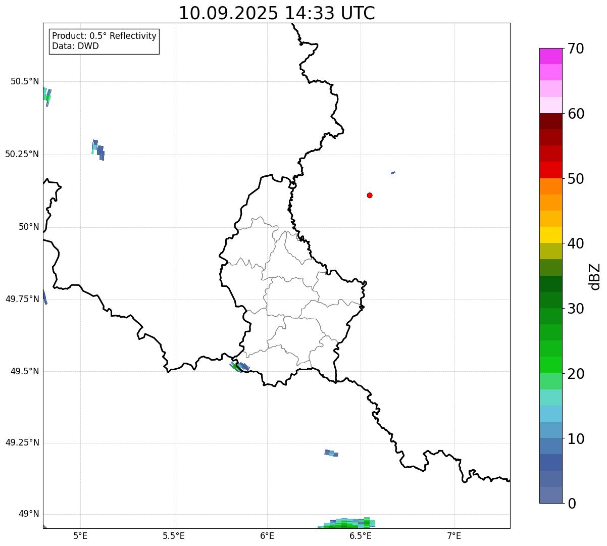
Task: Click the blue echo cluster near 50.25°N
Action: coord(98,150)
